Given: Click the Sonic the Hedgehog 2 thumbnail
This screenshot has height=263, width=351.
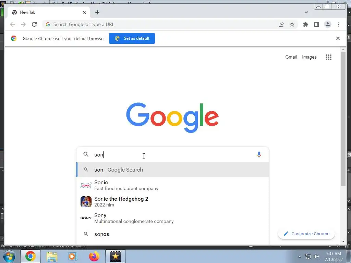Looking at the screenshot, I should (86, 202).
